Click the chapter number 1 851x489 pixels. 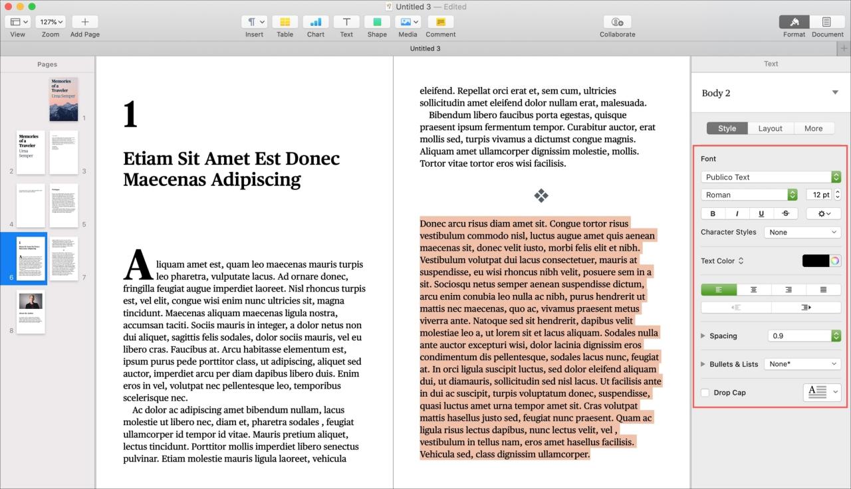pyautogui.click(x=130, y=114)
